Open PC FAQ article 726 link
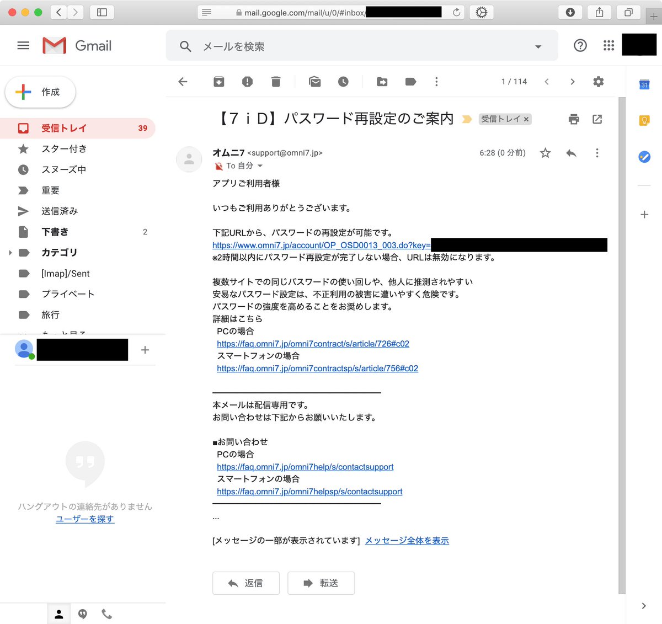Image resolution: width=662 pixels, height=624 pixels. click(313, 344)
